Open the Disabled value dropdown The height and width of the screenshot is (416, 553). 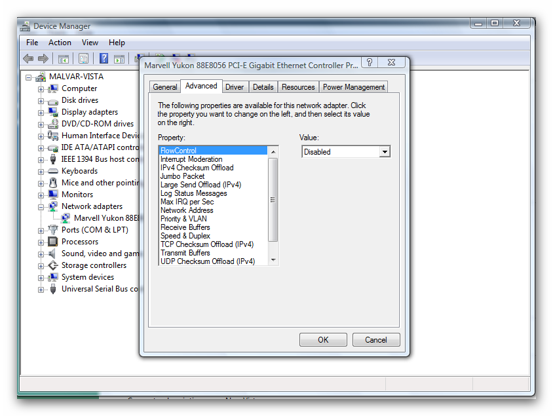point(386,151)
